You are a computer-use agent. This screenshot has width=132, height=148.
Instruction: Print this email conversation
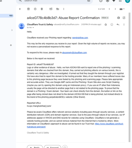118,18
